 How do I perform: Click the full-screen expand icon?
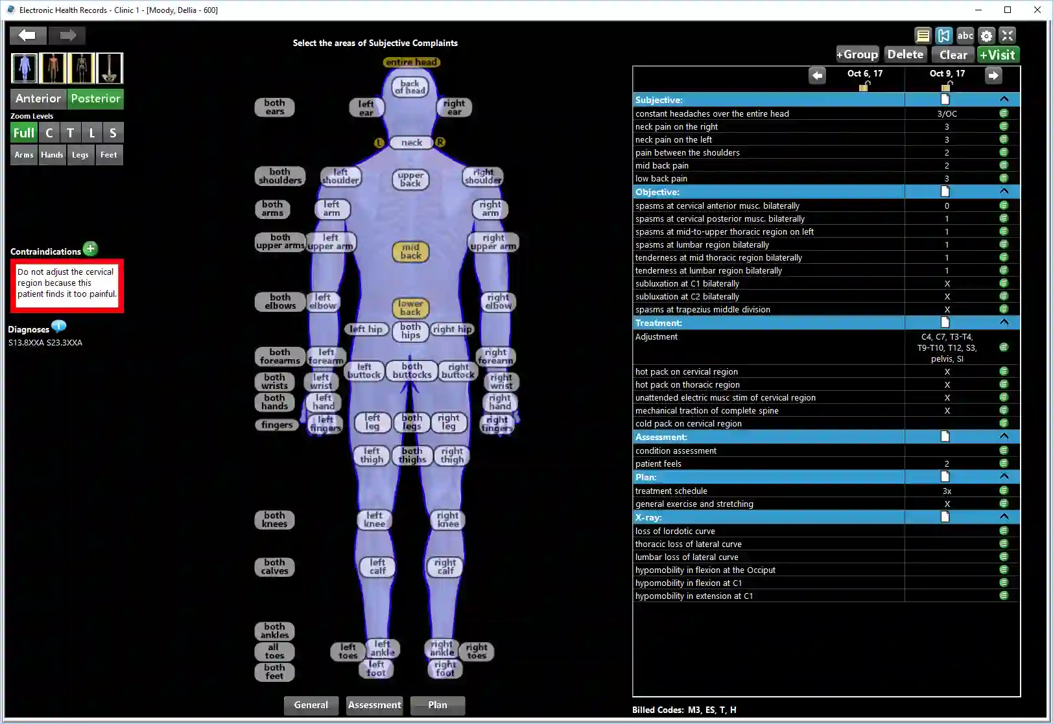1008,35
